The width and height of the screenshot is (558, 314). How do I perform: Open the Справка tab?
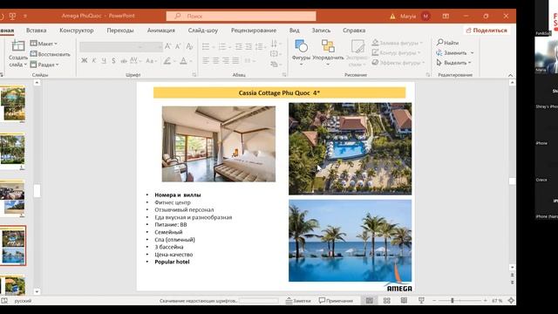pyautogui.click(x=354, y=31)
